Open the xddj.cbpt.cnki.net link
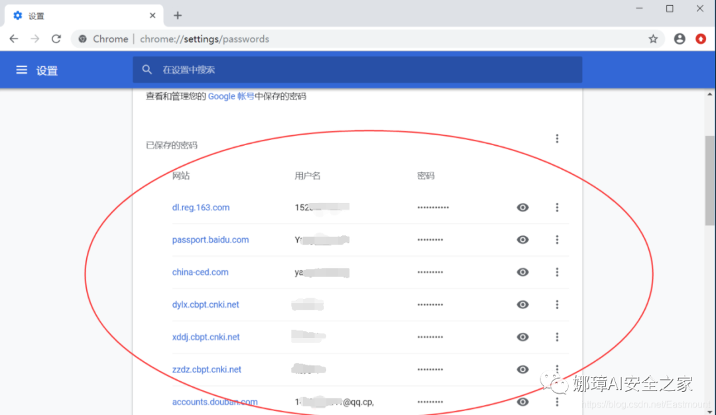Image resolution: width=716 pixels, height=415 pixels. [x=206, y=337]
